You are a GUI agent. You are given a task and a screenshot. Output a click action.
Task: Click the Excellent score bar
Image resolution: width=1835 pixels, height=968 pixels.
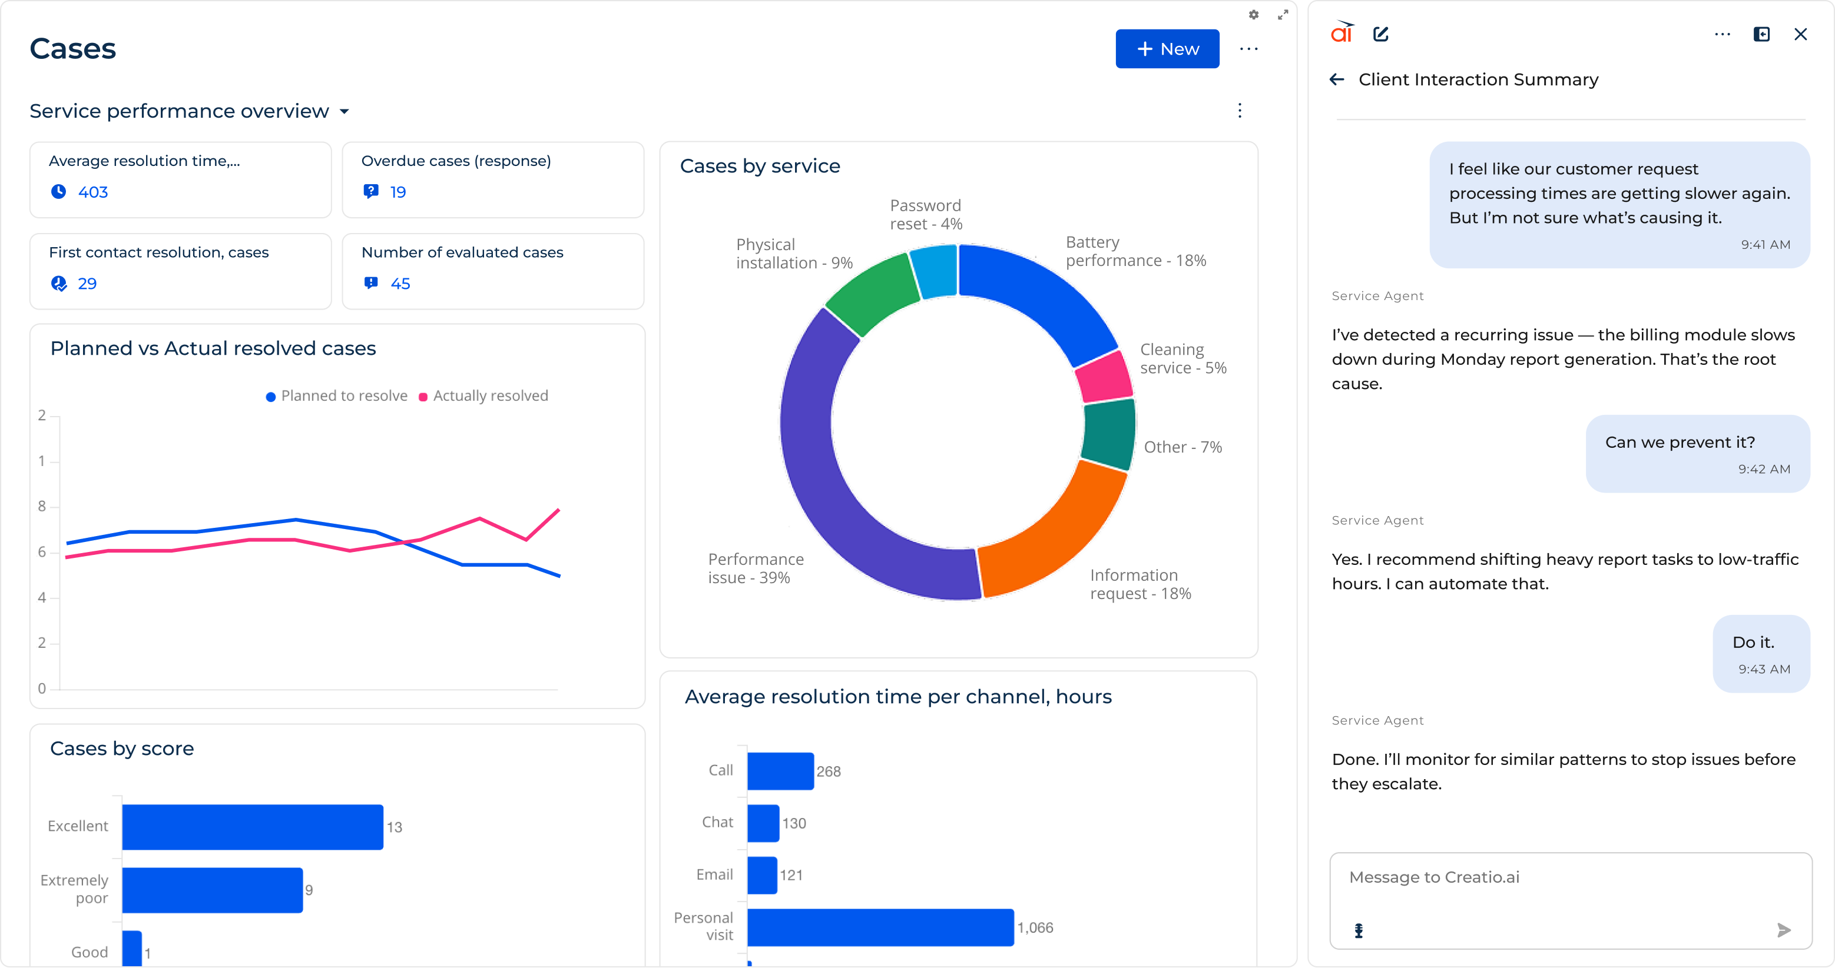tap(253, 827)
